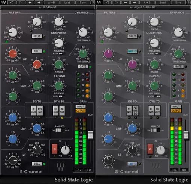Go to previous preset in E-Channel toolbar
Screen dimensions: 191x184
click(x=30, y=3)
